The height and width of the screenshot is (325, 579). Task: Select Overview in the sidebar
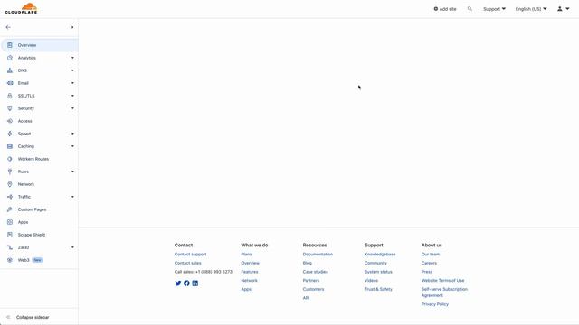(x=40, y=45)
